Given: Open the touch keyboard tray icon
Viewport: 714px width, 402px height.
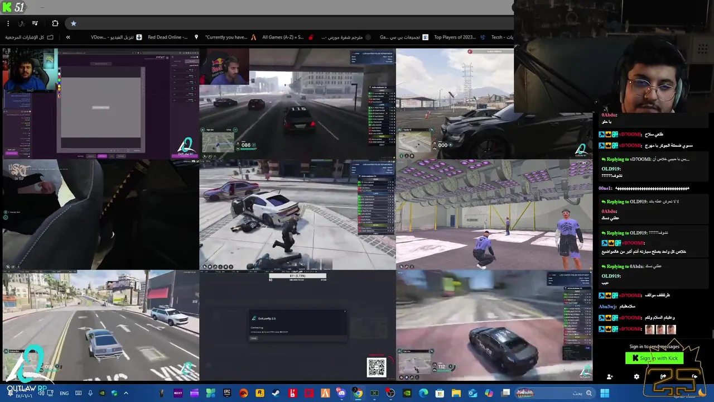Looking at the screenshot, I should coord(79,393).
